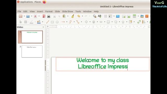167x94 pixels.
Task: Select slide 1 thumbnail
Action: pos(32,37)
